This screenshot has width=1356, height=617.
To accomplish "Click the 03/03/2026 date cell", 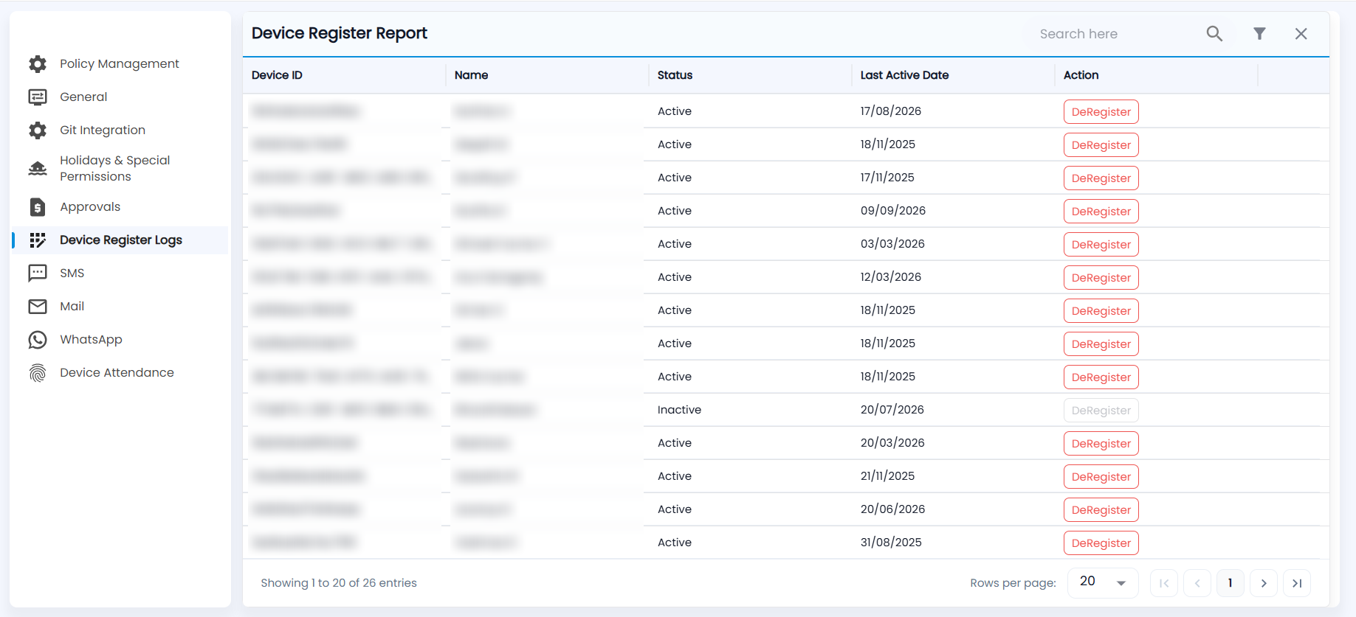I will coord(892,244).
